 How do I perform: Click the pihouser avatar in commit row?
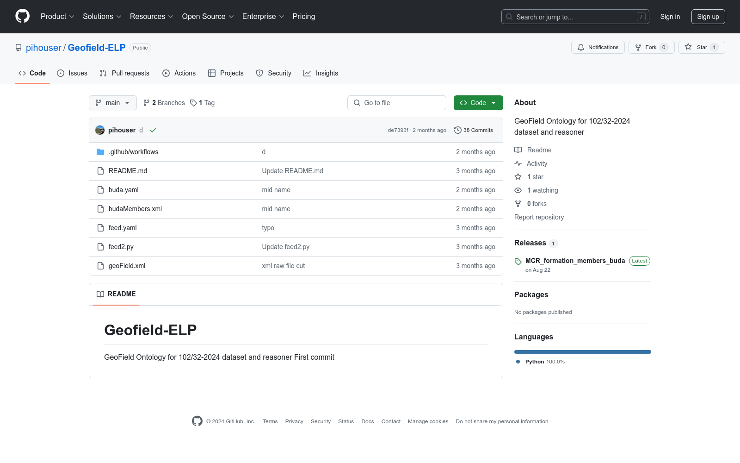pyautogui.click(x=100, y=130)
